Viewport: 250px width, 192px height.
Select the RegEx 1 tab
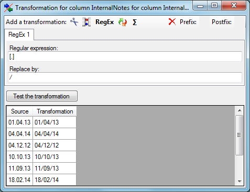19,35
